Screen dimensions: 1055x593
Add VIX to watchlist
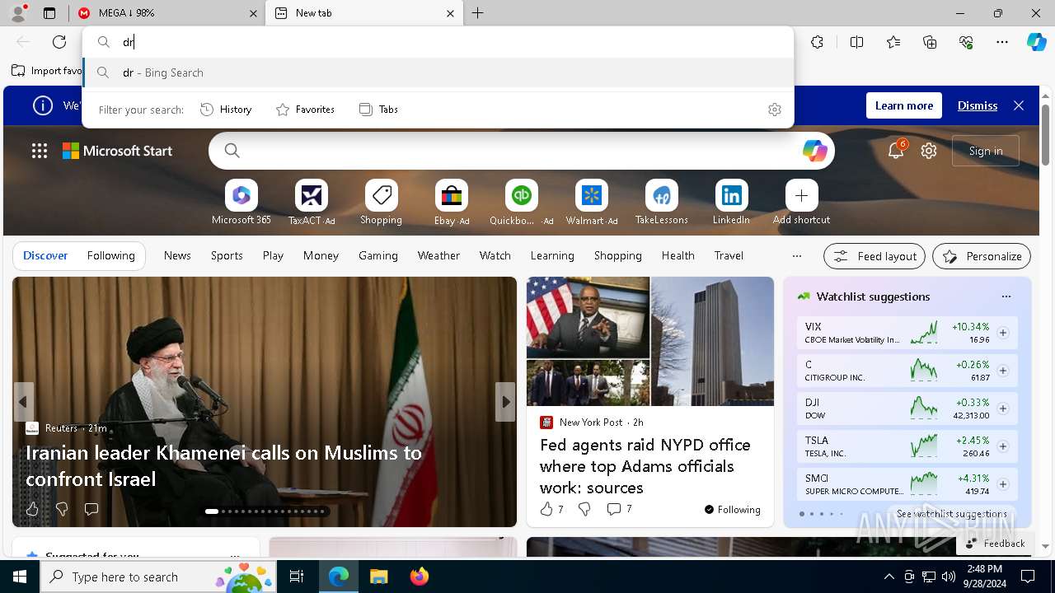pos(1003,333)
